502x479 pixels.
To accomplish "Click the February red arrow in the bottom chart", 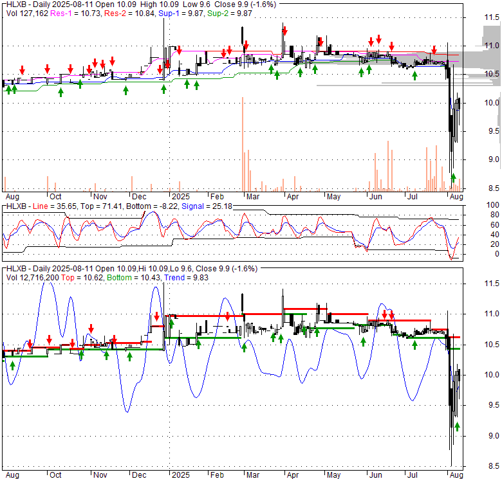I will point(227,316).
